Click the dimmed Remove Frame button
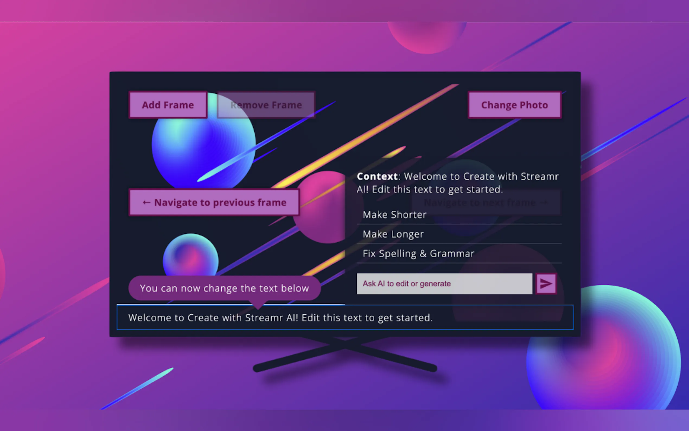 tap(266, 105)
